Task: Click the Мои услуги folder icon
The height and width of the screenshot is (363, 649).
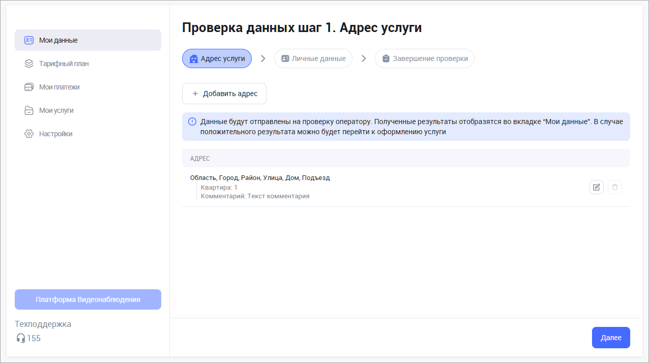Action: [x=29, y=110]
